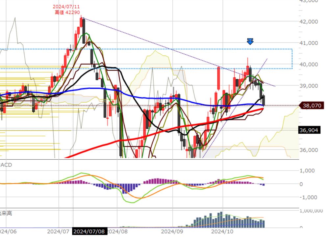Click the 39,000 price axis label
The image size is (327, 240).
(x=309, y=86)
